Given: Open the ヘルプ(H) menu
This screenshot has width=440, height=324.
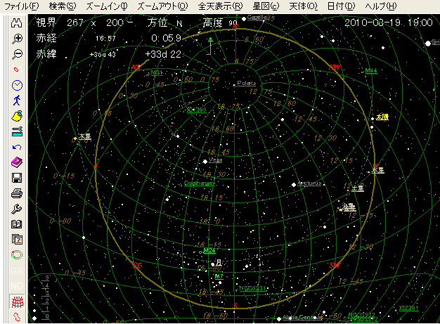Looking at the screenshot, I should coord(381,6).
